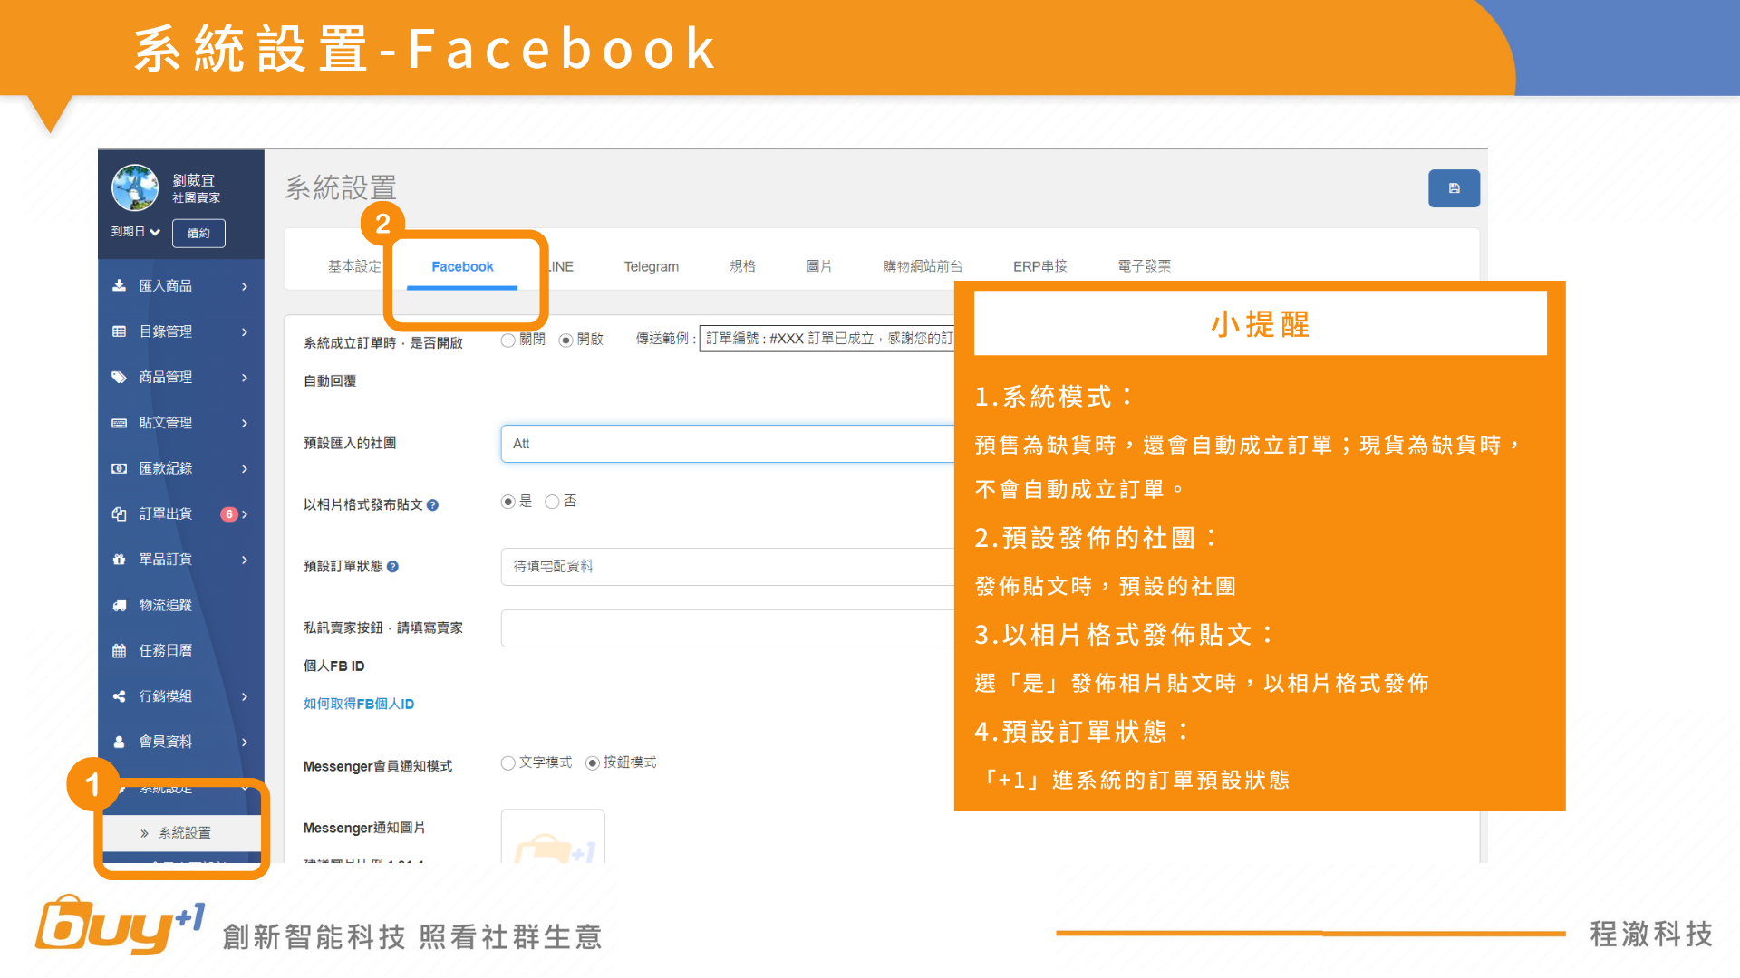Viewport: 1740px width, 978px height.
Task: Click the 任務日曆 calendar icon
Action: (x=119, y=650)
